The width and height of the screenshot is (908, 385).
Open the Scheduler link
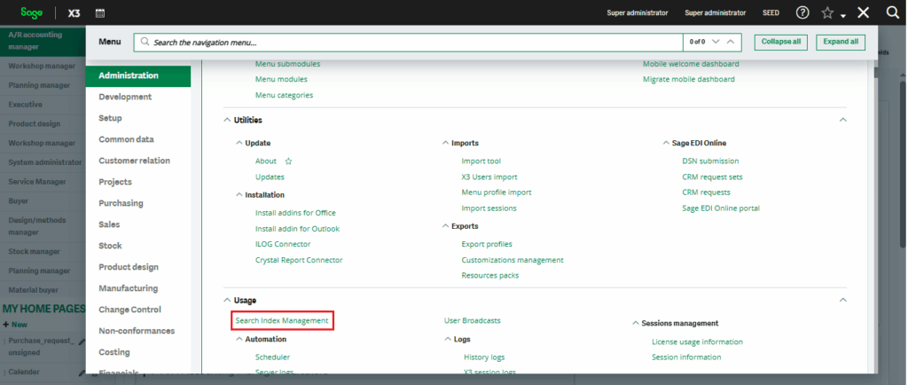(273, 357)
